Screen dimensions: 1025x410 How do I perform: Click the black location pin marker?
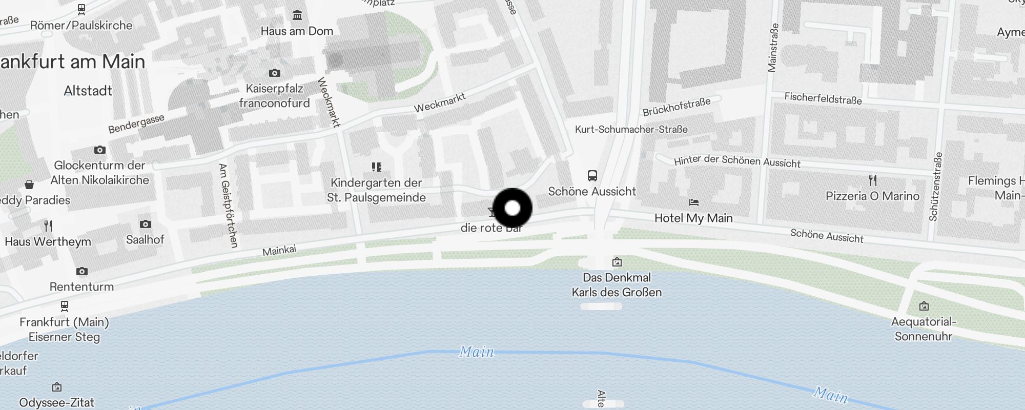point(512,208)
